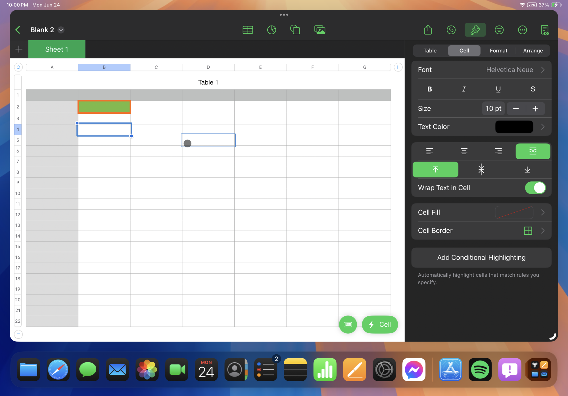
Task: Expand the Blank 2 document name dropdown
Action: pos(61,30)
